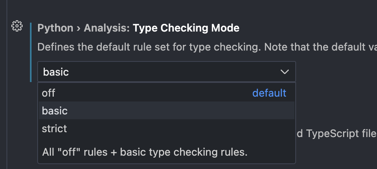This screenshot has width=377, height=169.
Task: Click the blue "default" label beside off
Action: [x=269, y=93]
